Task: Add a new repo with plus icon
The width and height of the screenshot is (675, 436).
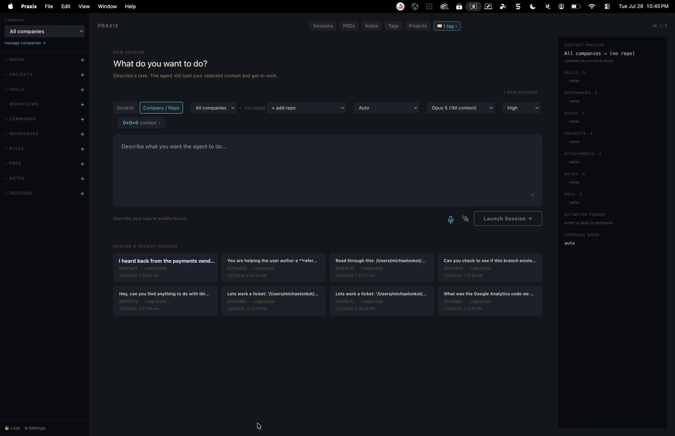Action: 82,60
